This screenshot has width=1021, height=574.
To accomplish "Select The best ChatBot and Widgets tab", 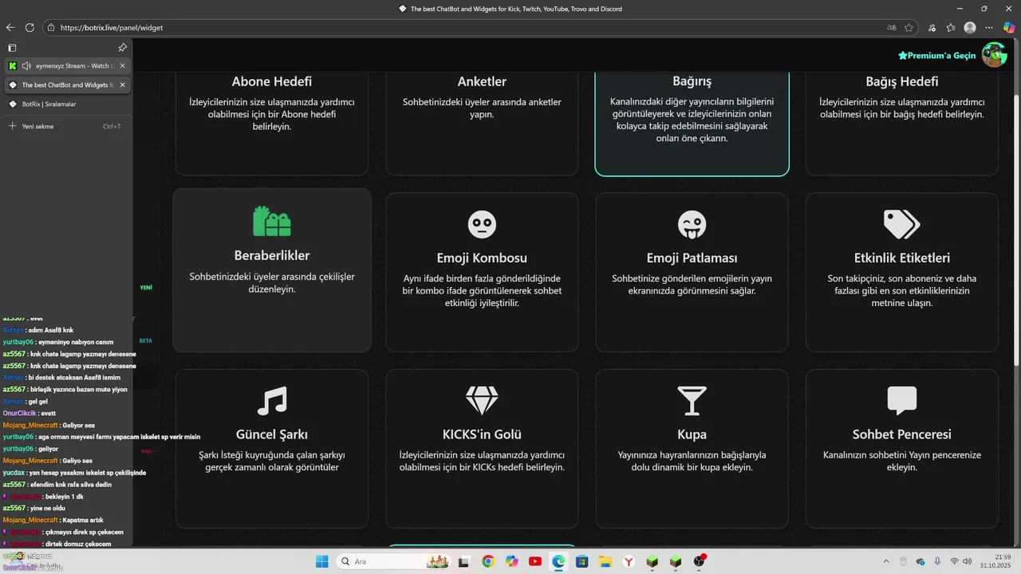I will click(x=68, y=85).
